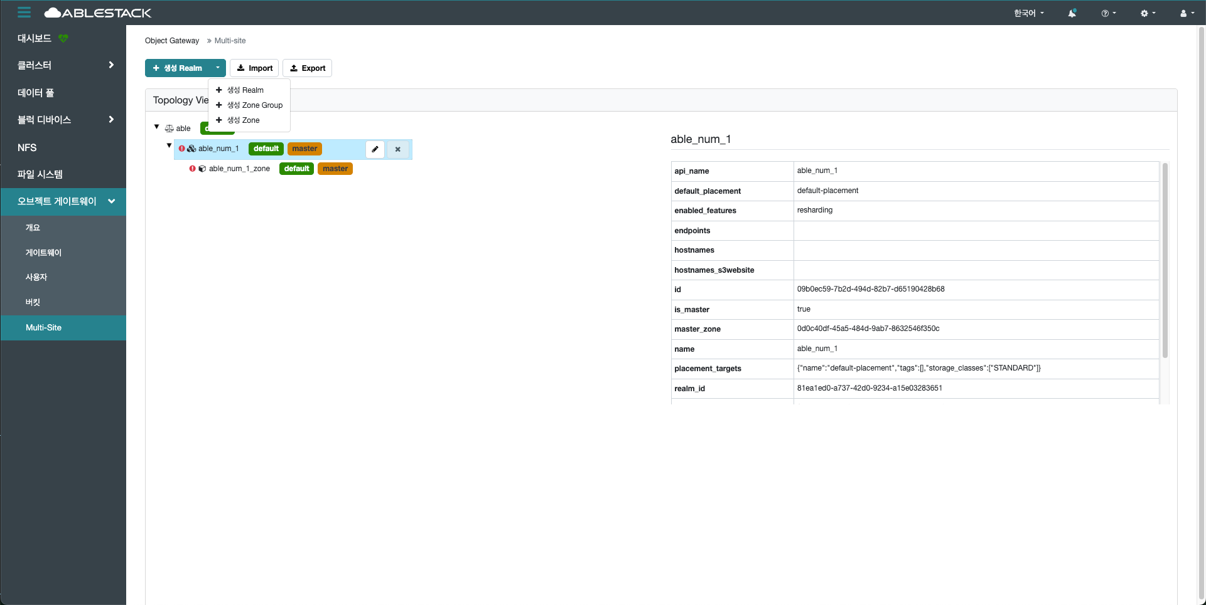Toggle the 생성 Realm dropdown caret
Screen dimensions: 1206x605
(x=217, y=68)
